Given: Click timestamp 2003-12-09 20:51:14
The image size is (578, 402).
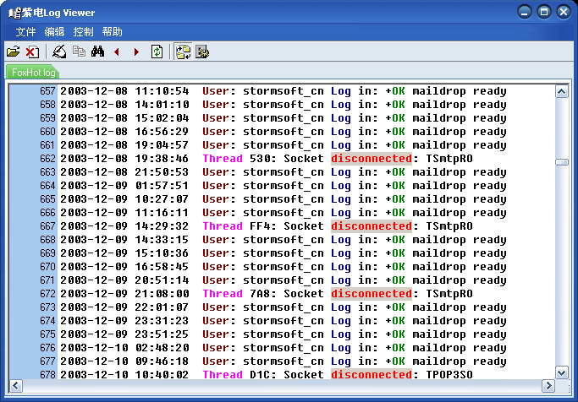Looking at the screenshot, I should [124, 280].
